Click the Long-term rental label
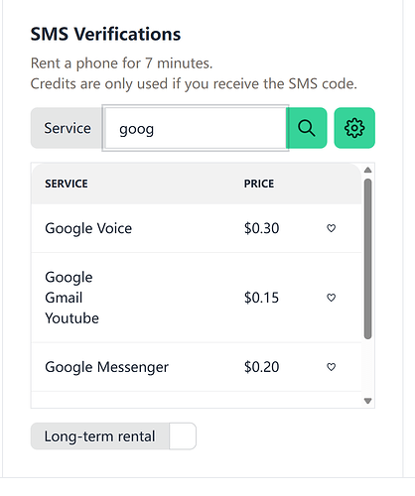 click(99, 436)
